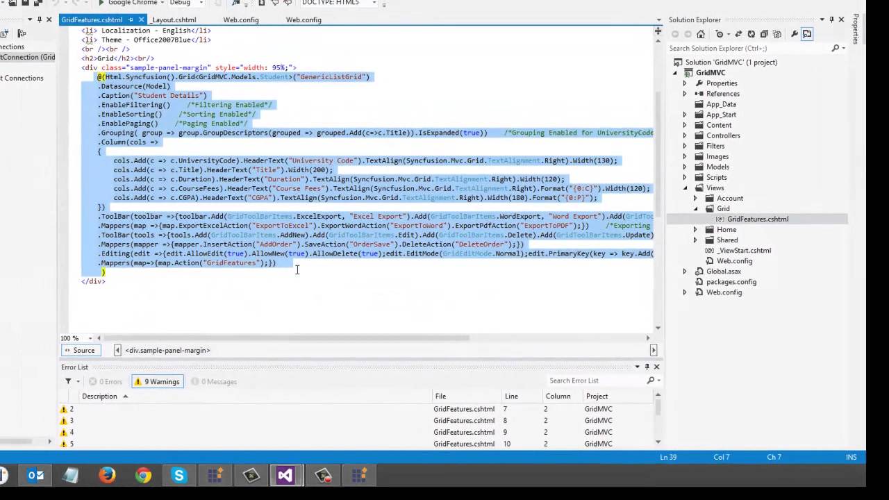Image resolution: width=889 pixels, height=500 pixels.
Task: Close the GridFeatures.cshtml tab
Action: 142,19
